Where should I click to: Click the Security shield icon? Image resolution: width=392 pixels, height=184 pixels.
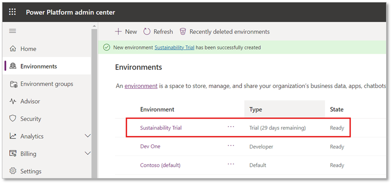click(12, 119)
